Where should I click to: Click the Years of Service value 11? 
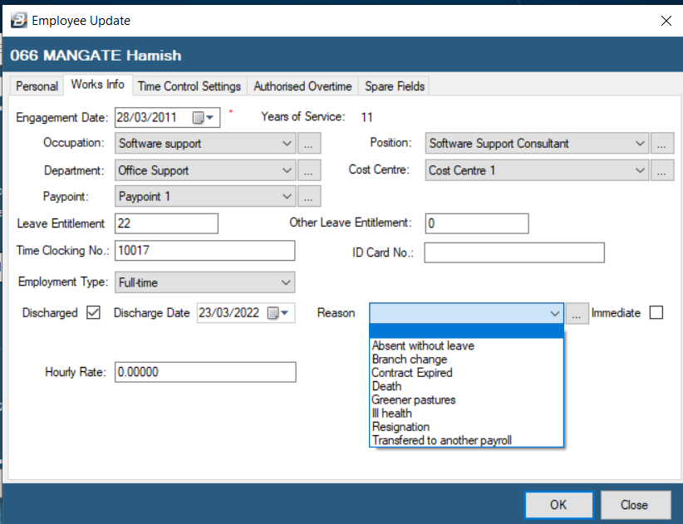click(366, 117)
